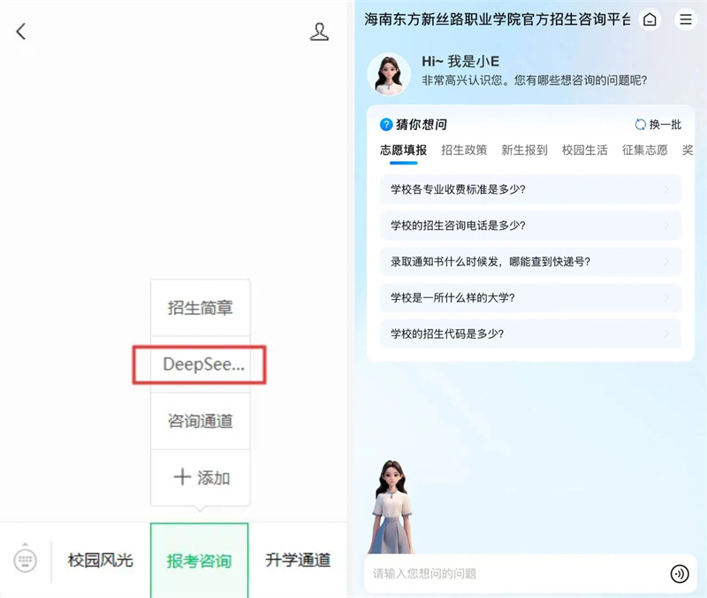Open the user profile icon
The width and height of the screenshot is (707, 598).
click(319, 32)
